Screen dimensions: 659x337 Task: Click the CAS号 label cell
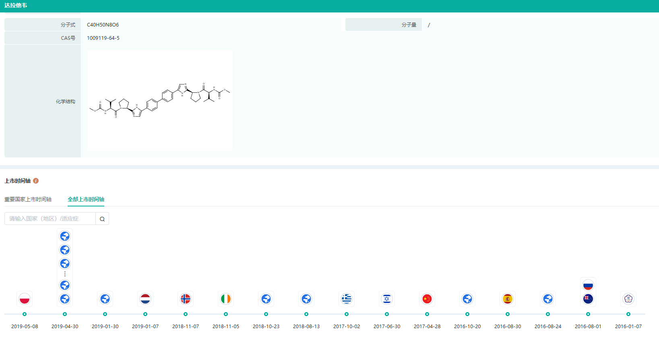pyautogui.click(x=43, y=38)
